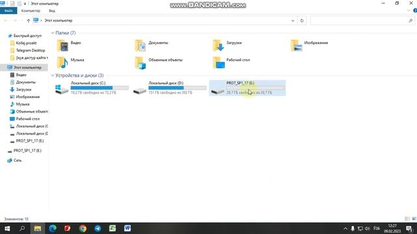Viewport: 417px width, 234px height.
Task: Open the Видео folder icon
Action: pos(63,45)
